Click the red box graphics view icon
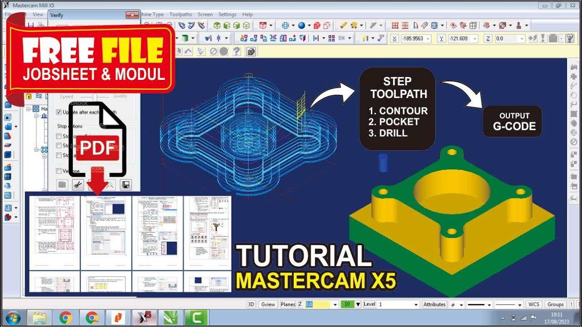This screenshot has height=327, width=582. pyautogui.click(x=263, y=26)
